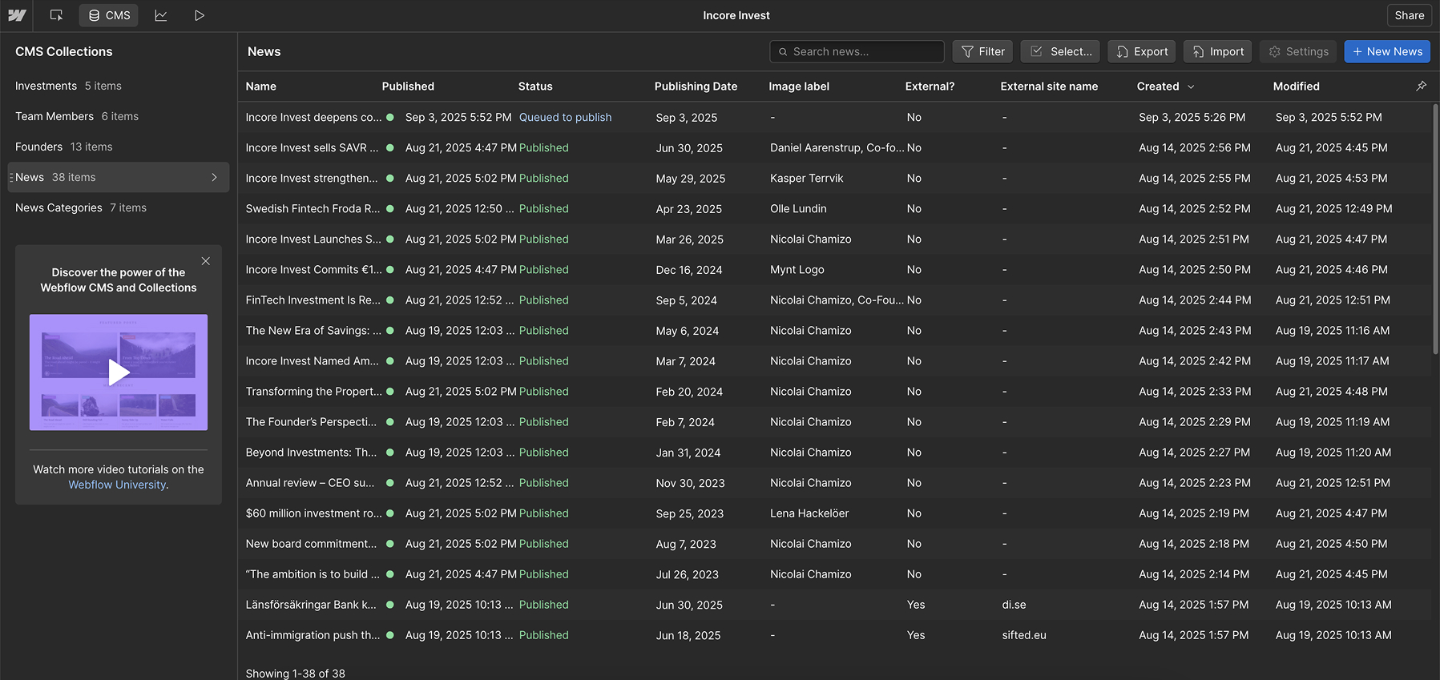Click the 'Mynt Logo' image label cell
Screen dimensions: 1440x680
[797, 269]
